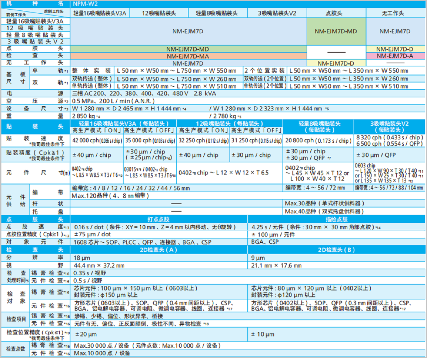
Task: Click the power spec "三相 AC 200、220、380、400、420、480 V 2.8 kVA"
Action: point(144,93)
